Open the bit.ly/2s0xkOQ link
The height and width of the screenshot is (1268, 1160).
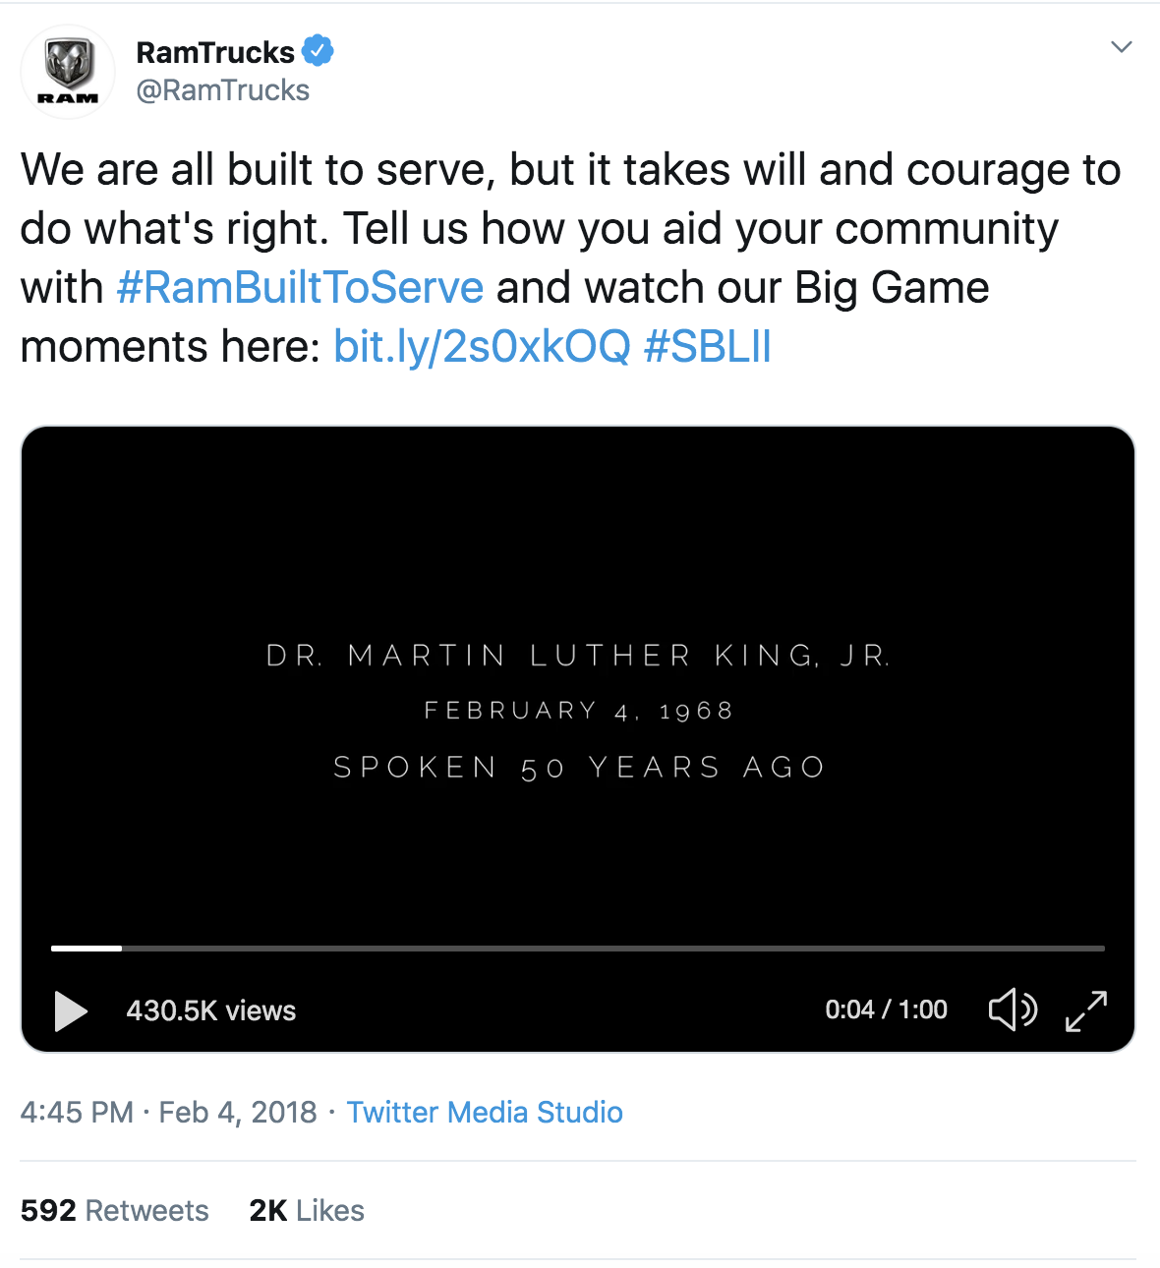tap(482, 347)
